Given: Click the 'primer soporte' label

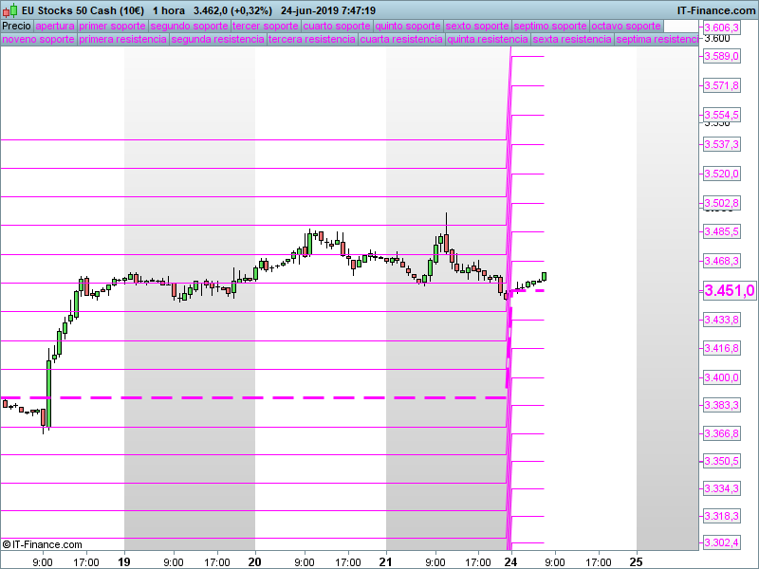Looking at the screenshot, I should pos(112,26).
